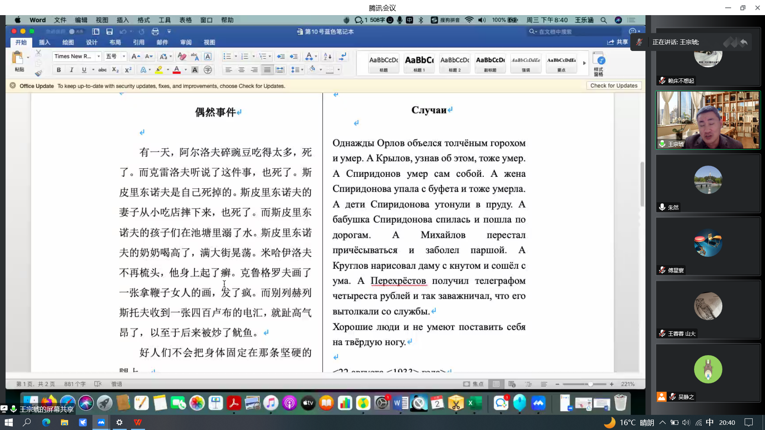Click the save document icon
This screenshot has height=430, width=765.
tap(109, 31)
